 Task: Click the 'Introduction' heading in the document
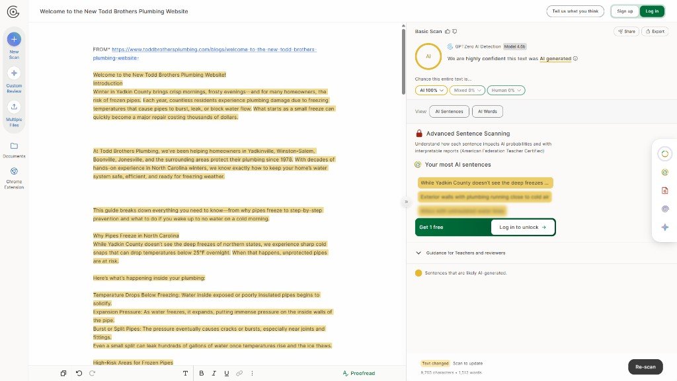click(108, 83)
